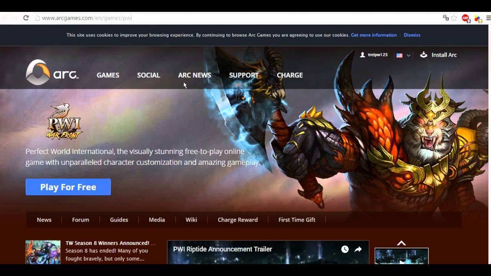Open the TW Season 8 news thumbnail
Image resolution: width=491 pixels, height=276 pixels.
[43, 252]
